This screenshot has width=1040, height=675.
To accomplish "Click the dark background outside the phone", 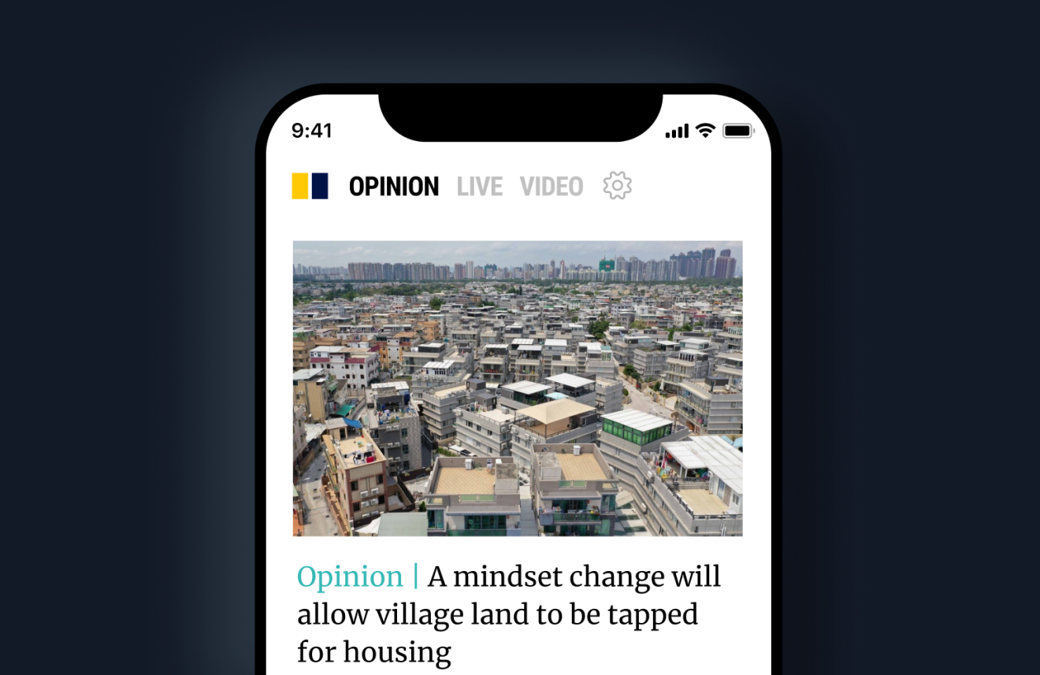I will pyautogui.click(x=118, y=354).
